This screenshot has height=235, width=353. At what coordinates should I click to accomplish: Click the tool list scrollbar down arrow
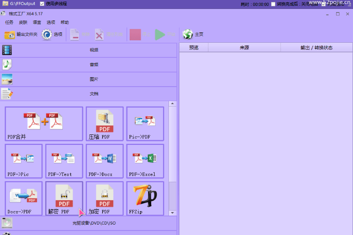click(x=173, y=212)
